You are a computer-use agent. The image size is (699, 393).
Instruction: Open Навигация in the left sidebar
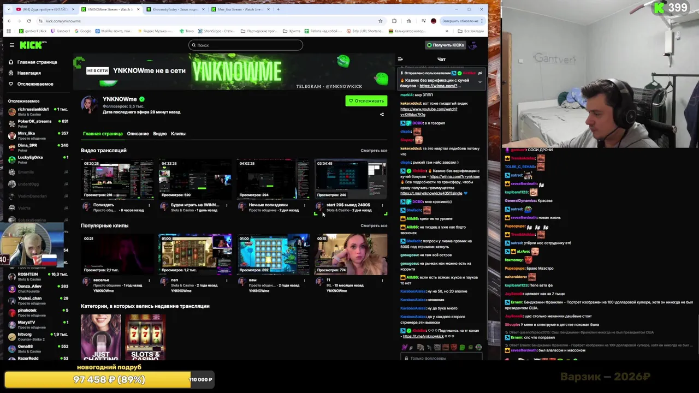coord(25,73)
